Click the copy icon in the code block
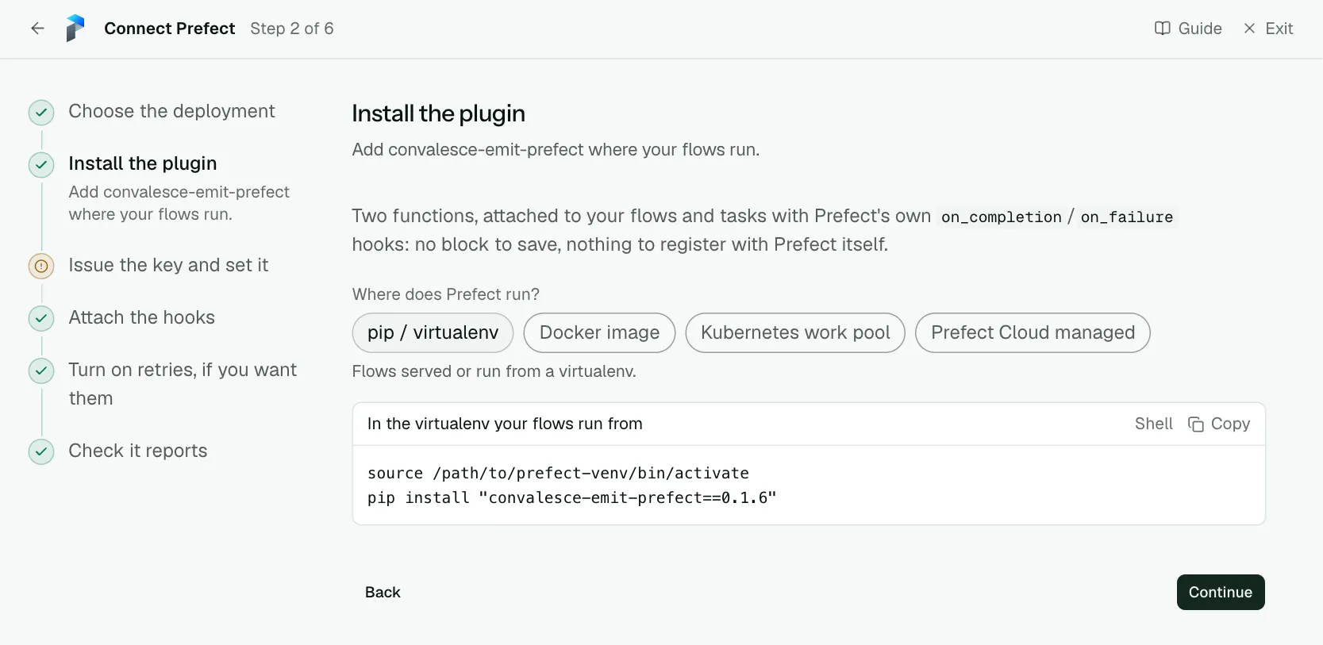 1195,424
